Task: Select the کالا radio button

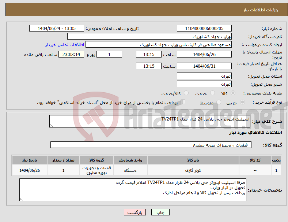Action: coord(233,93)
